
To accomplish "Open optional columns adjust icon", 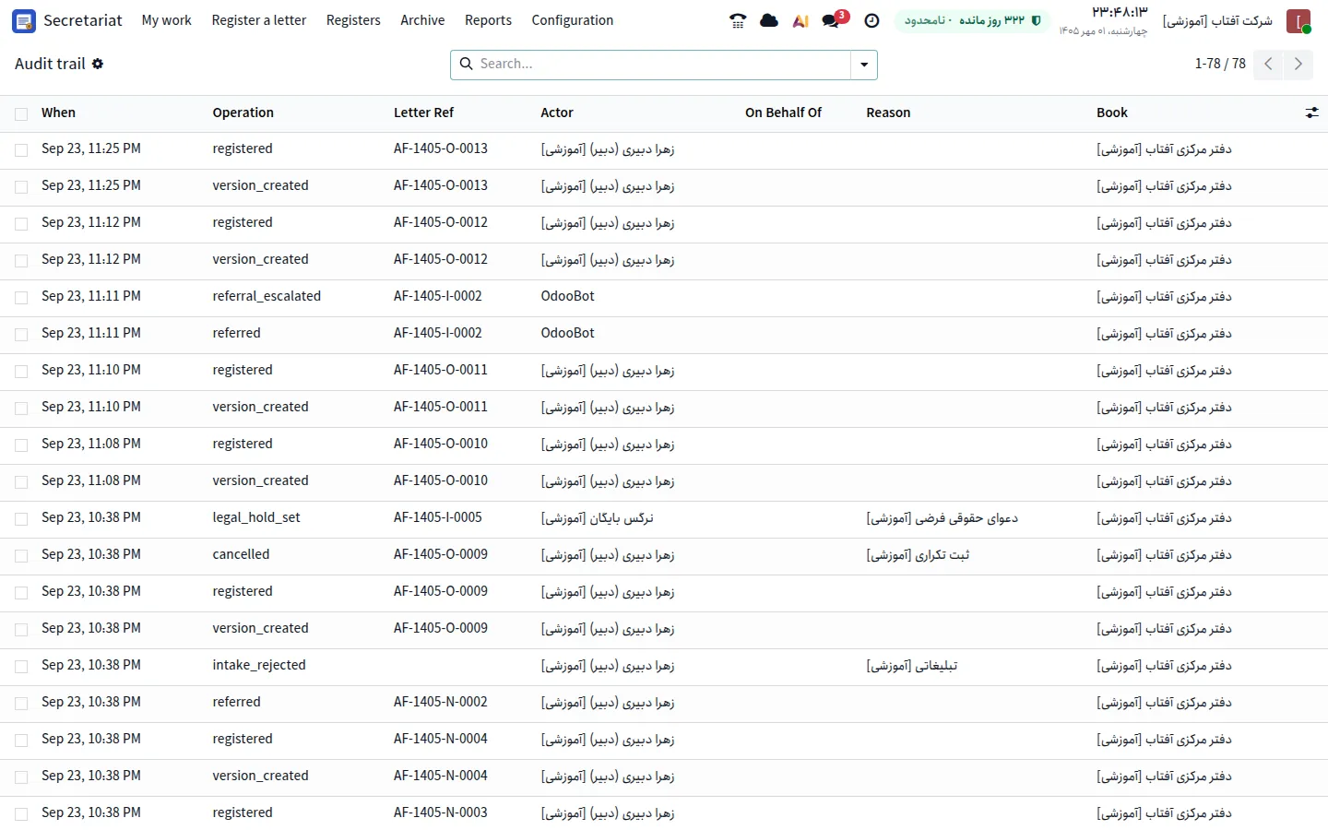I will (x=1311, y=113).
